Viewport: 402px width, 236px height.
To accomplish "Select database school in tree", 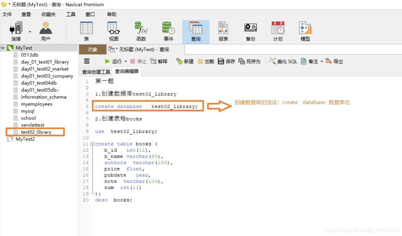I will point(28,118).
